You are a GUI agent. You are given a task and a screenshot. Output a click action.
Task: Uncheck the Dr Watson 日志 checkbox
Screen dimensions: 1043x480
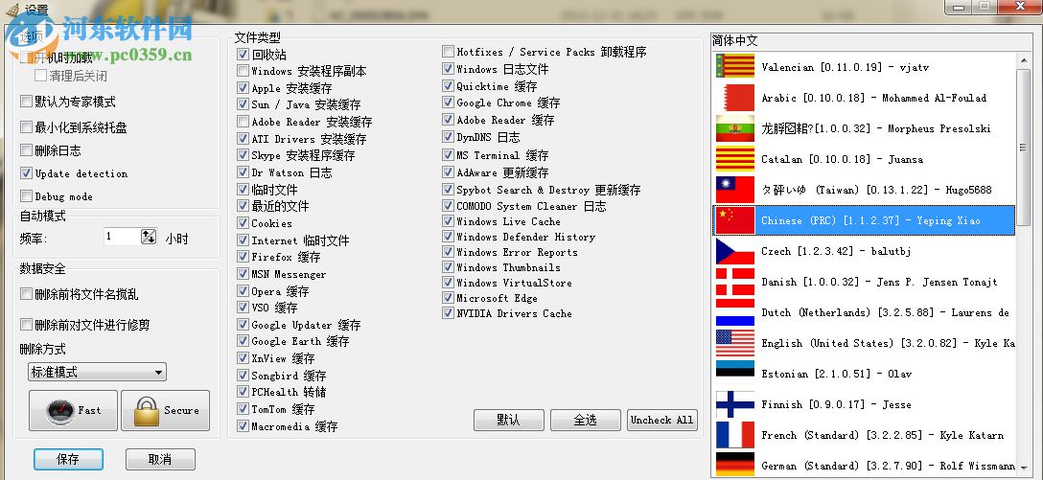tap(243, 172)
